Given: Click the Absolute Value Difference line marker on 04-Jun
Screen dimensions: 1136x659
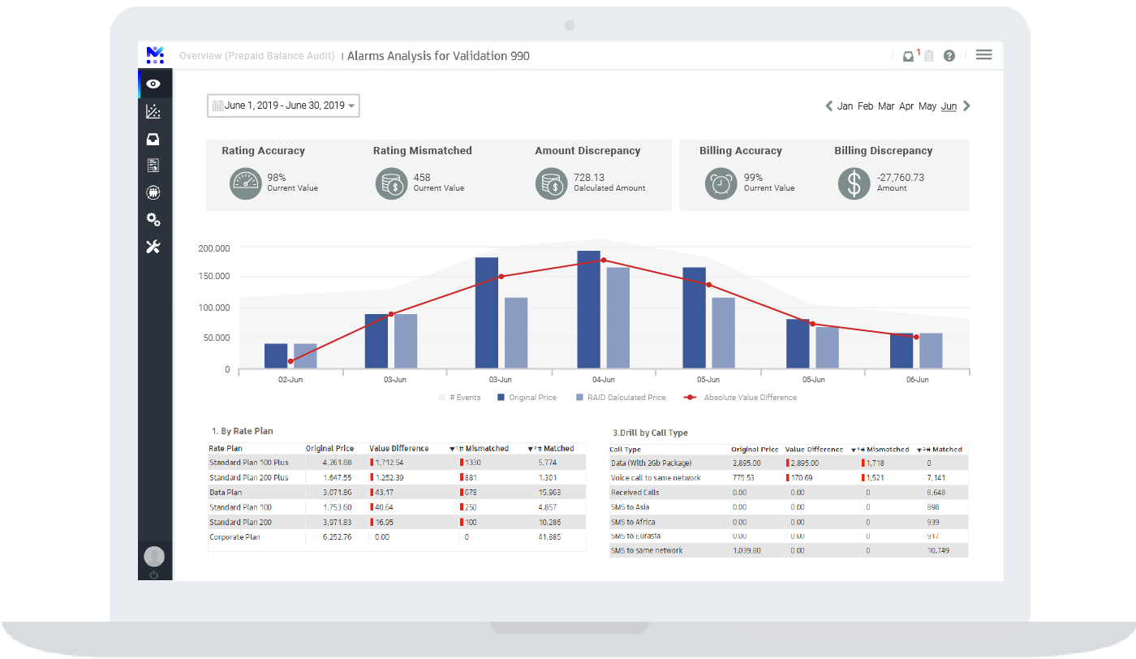Looking at the screenshot, I should (604, 260).
